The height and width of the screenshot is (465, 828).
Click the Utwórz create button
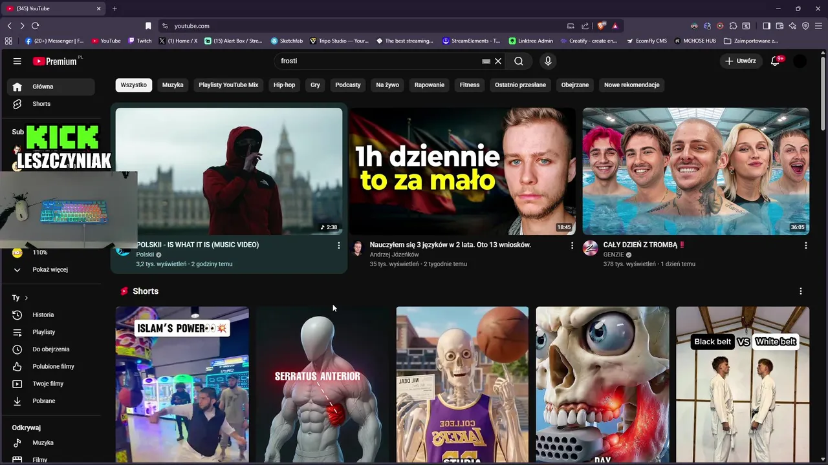click(741, 61)
